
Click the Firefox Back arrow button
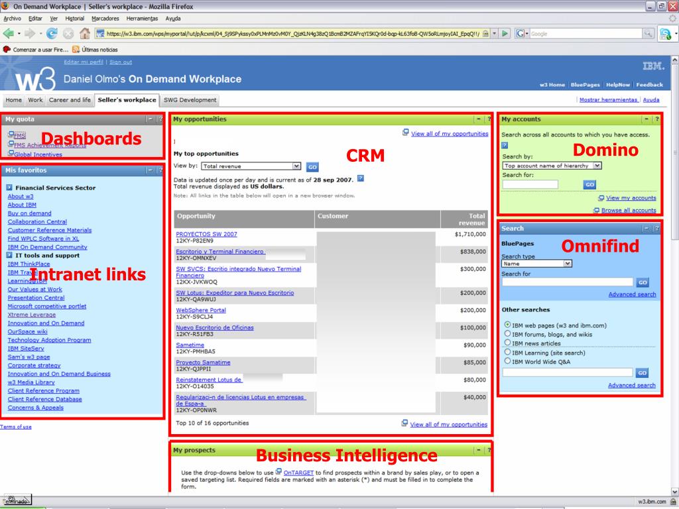[x=8, y=33]
